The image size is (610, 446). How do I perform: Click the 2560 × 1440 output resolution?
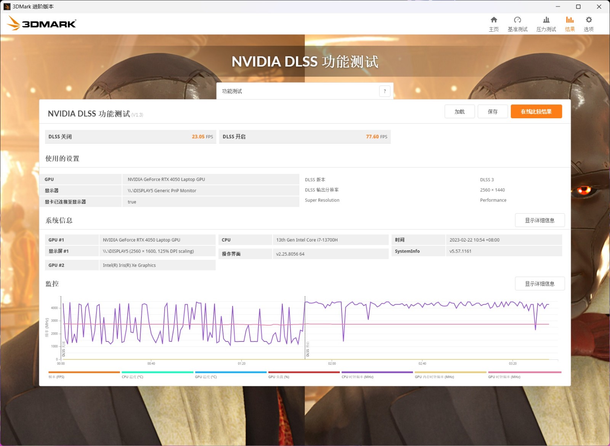coord(492,190)
